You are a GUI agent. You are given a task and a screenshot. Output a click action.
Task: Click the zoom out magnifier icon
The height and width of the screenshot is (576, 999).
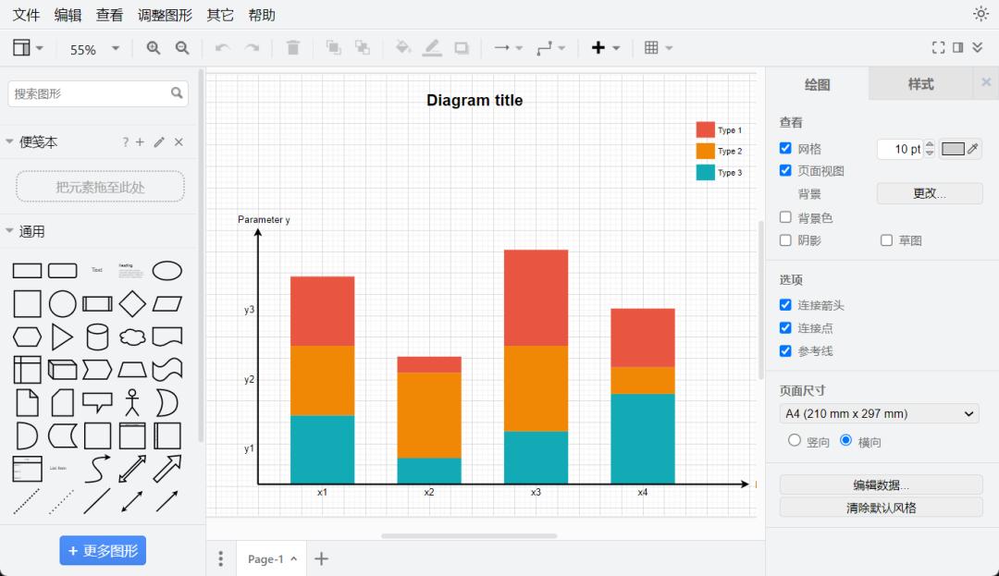click(182, 48)
